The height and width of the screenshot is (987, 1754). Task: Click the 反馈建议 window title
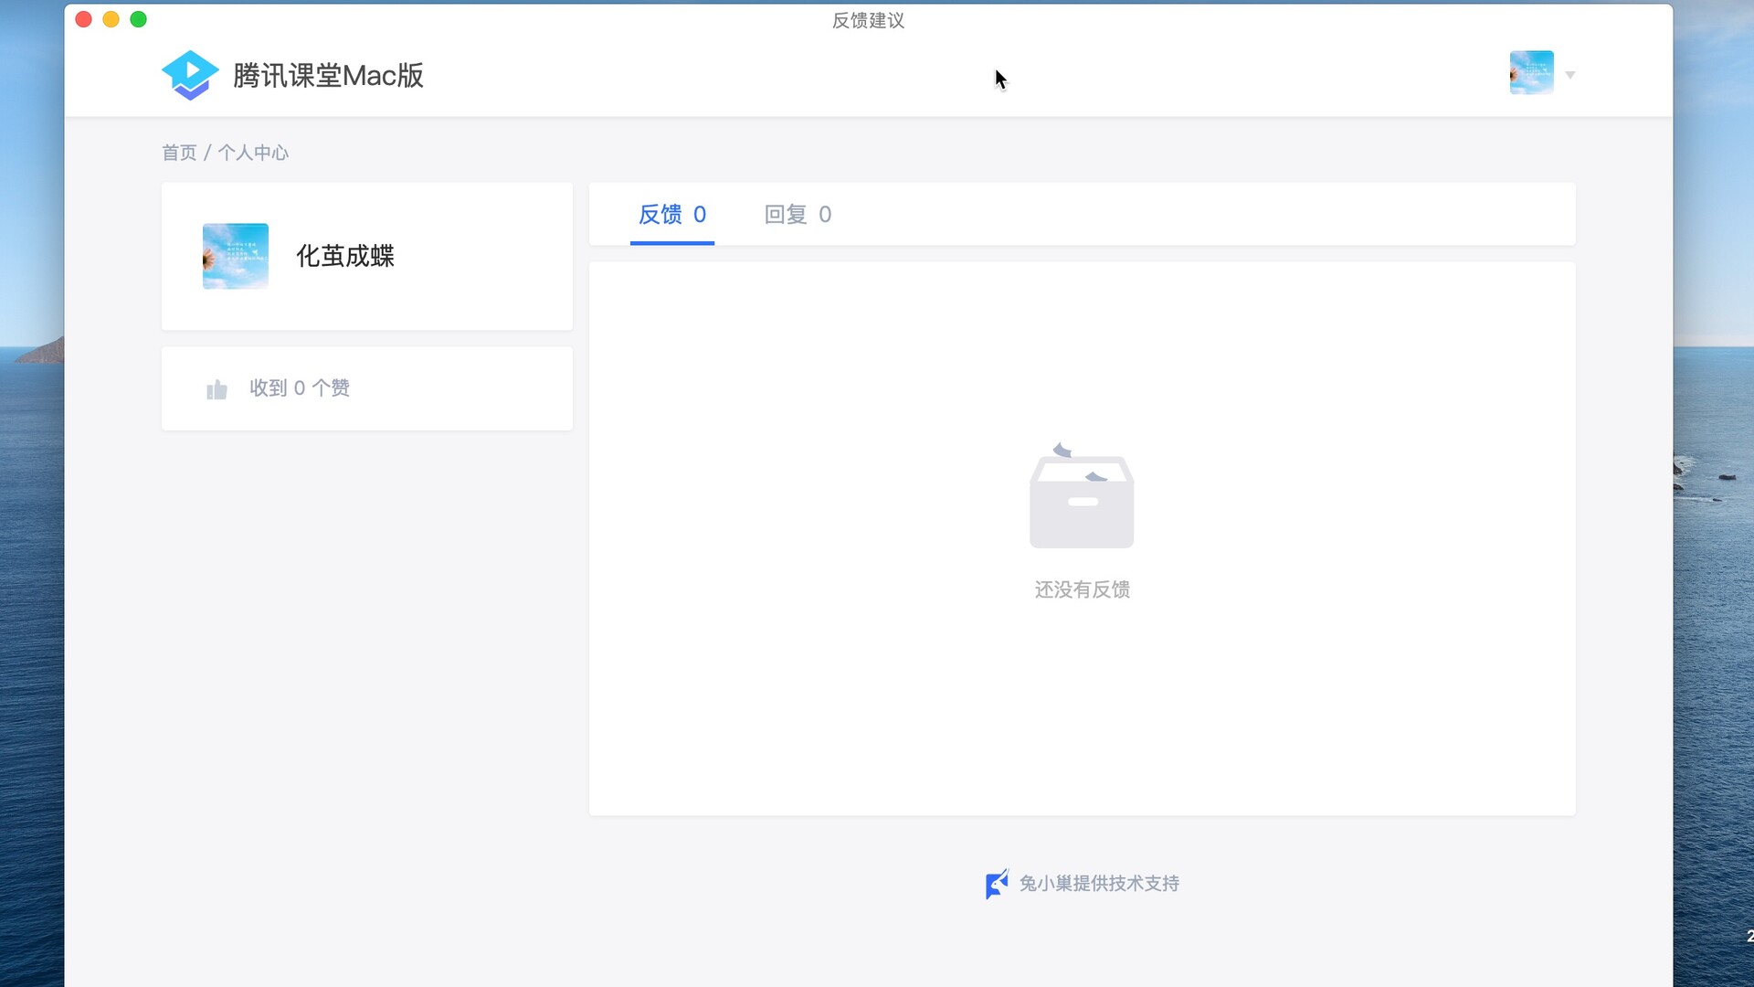868,20
